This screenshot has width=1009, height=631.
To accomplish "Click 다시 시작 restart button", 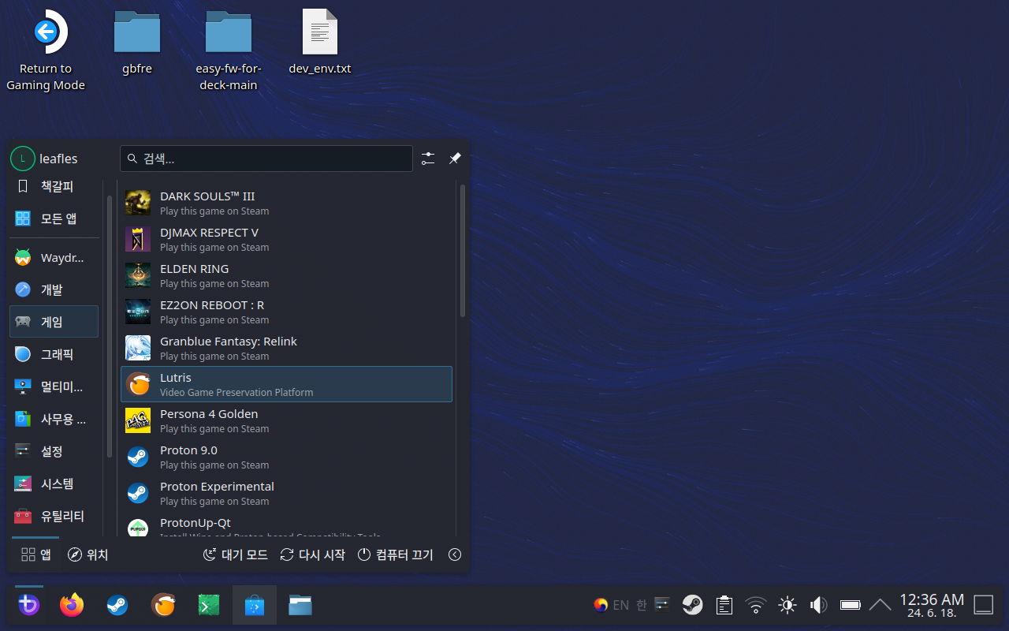I will click(x=313, y=554).
